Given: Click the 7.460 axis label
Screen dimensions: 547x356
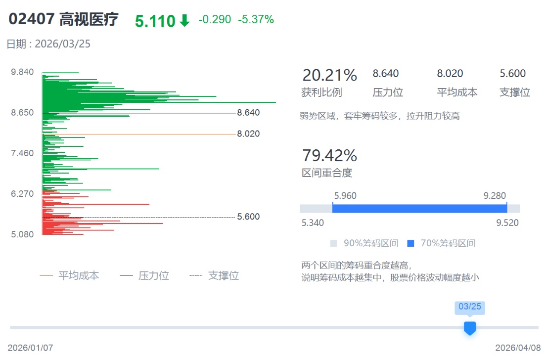Looking at the screenshot, I should point(22,153).
